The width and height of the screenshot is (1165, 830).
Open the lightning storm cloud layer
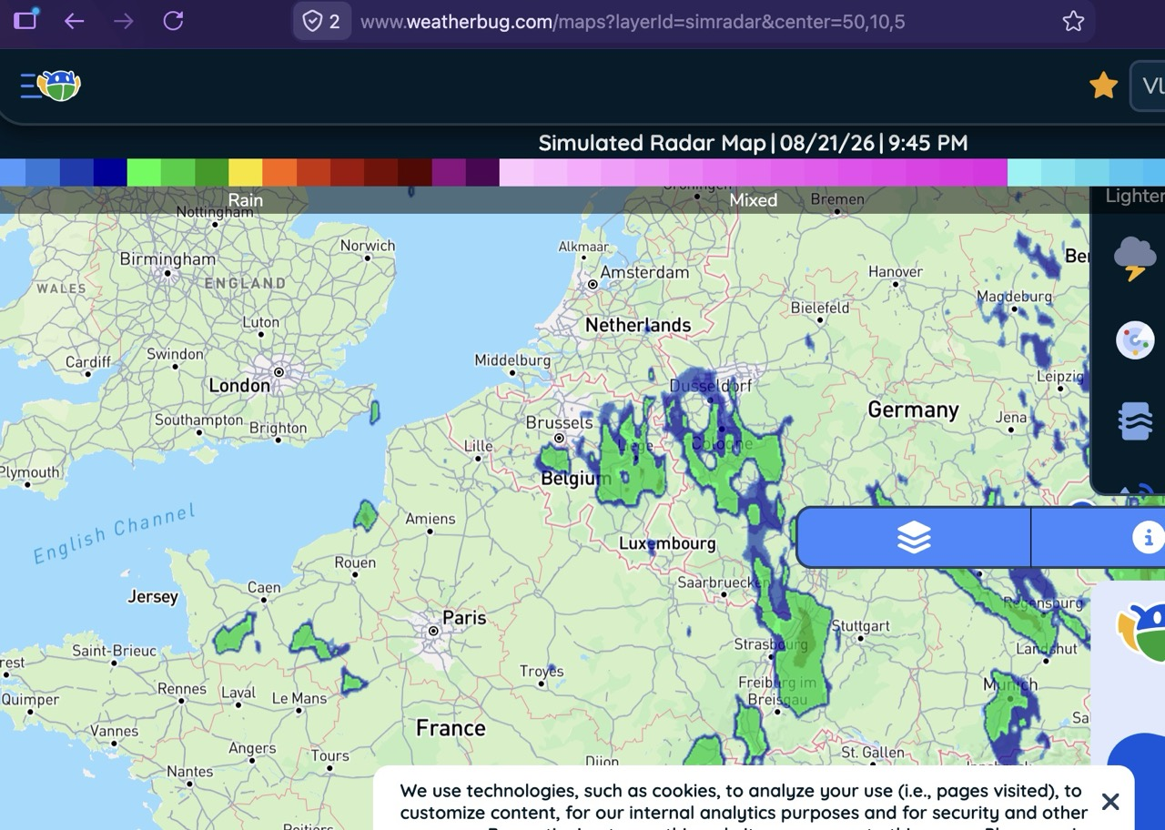coord(1135,258)
